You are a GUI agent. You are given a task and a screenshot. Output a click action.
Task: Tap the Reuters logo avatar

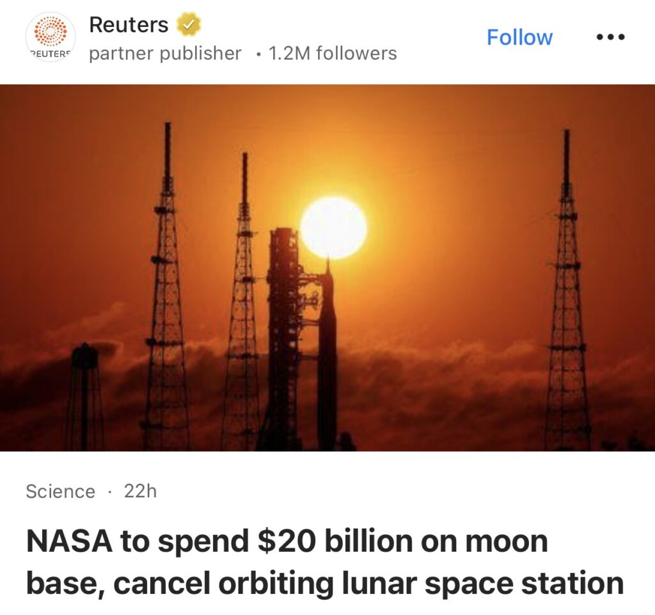coord(51,36)
